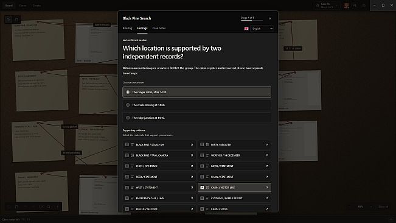Check the CHEN / GPS TRACK checkbox
The height and width of the screenshot is (223, 396).
pyautogui.click(x=127, y=166)
